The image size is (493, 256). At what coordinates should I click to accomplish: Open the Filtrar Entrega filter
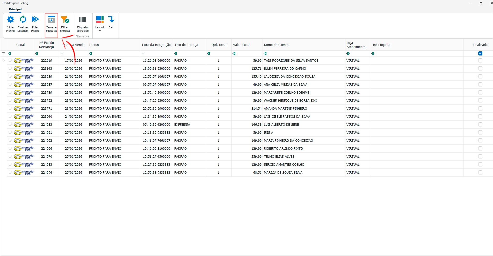[x=65, y=24]
